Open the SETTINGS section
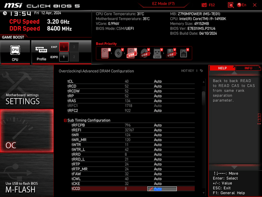Screen dimensions: 262x197 coord(27,87)
